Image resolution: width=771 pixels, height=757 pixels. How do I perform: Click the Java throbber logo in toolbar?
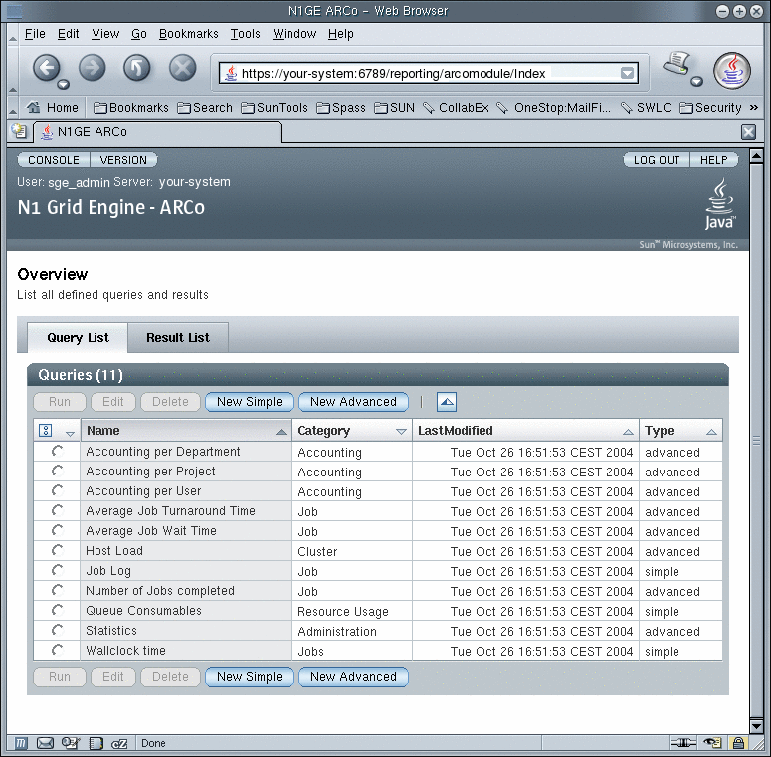732,71
